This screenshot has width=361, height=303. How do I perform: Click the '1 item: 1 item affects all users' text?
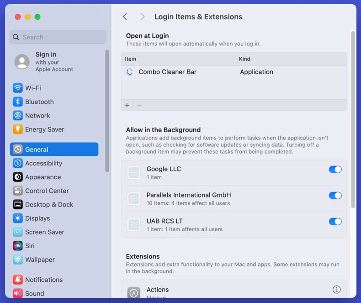185,229
